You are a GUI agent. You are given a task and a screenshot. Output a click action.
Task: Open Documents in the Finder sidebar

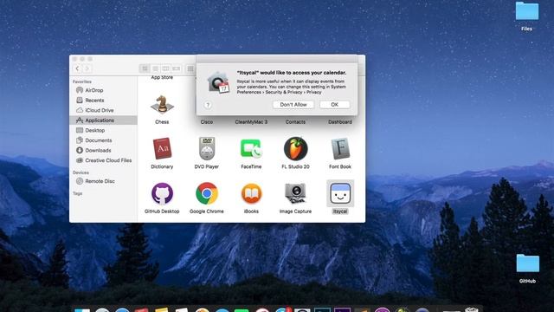coord(103,140)
